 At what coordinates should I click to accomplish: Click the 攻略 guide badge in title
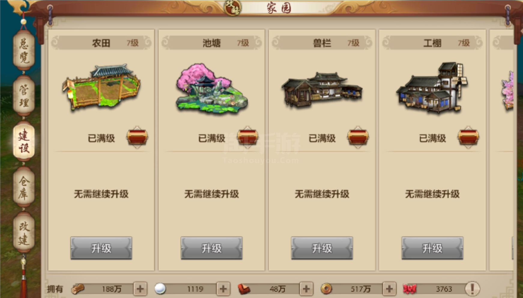233,8
